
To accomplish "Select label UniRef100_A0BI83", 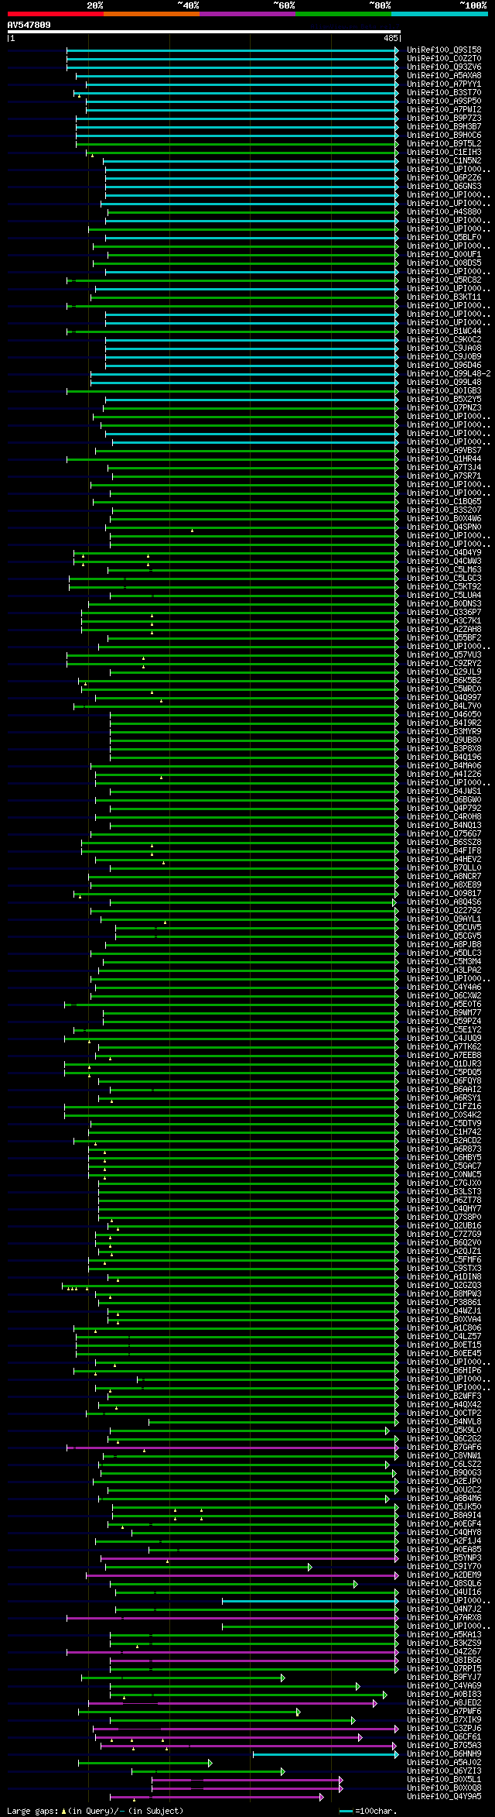I will coord(444,1694).
